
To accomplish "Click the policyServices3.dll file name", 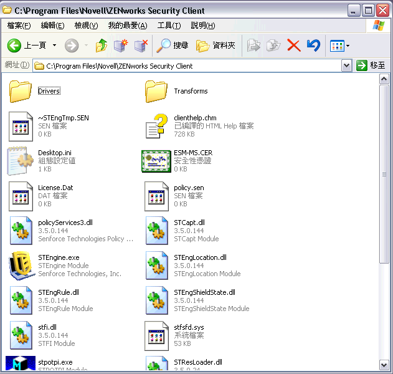I will (x=65, y=223).
